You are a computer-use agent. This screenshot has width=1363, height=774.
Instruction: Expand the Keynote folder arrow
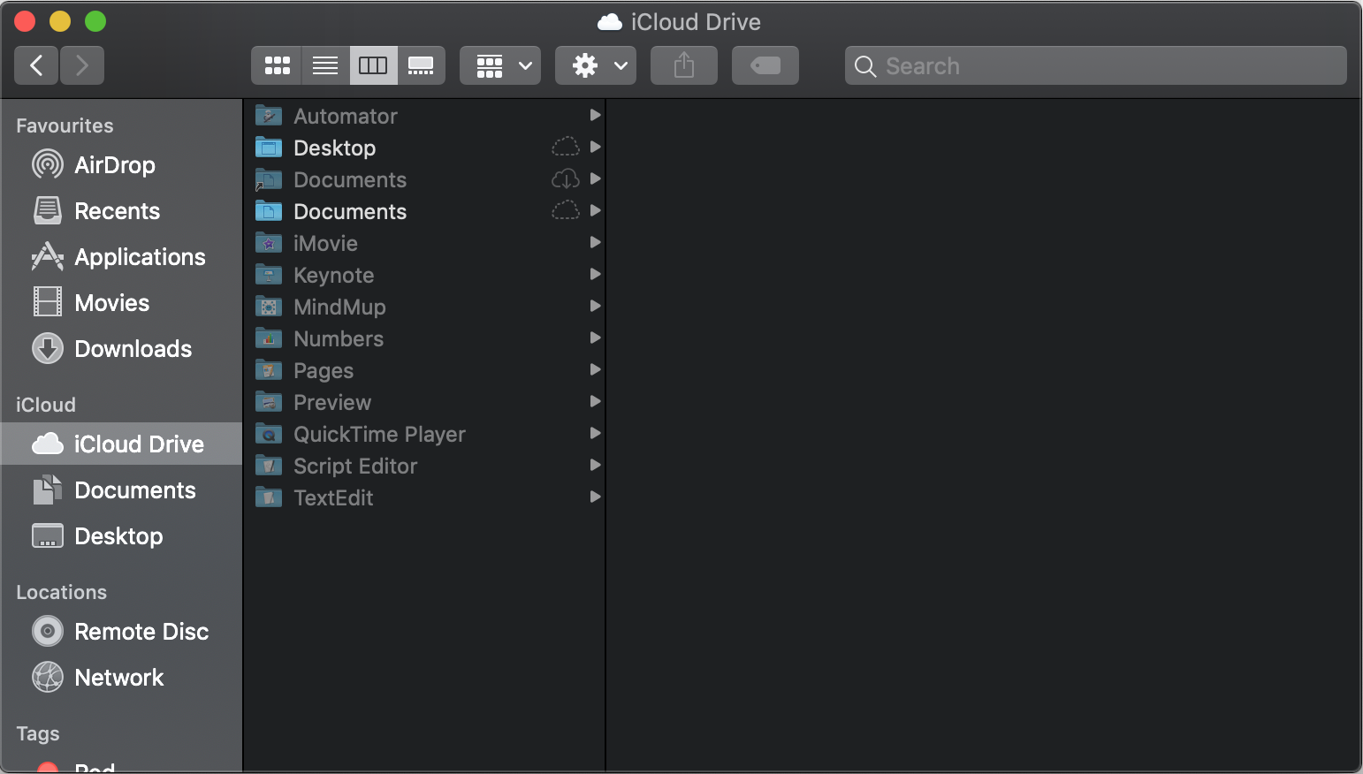pos(595,274)
